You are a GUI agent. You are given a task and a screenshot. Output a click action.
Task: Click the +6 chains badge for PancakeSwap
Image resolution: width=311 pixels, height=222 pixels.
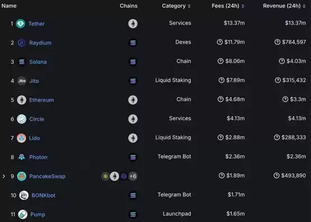[x=133, y=176]
